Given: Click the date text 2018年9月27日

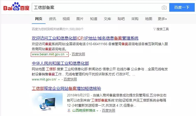Looking at the screenshot, I should point(78,95).
